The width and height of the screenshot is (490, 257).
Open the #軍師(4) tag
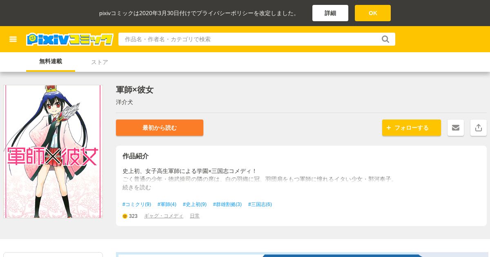(x=167, y=204)
